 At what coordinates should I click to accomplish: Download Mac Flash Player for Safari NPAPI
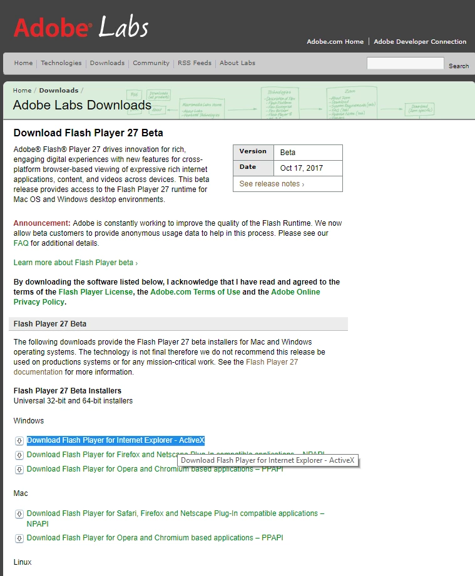point(175,518)
